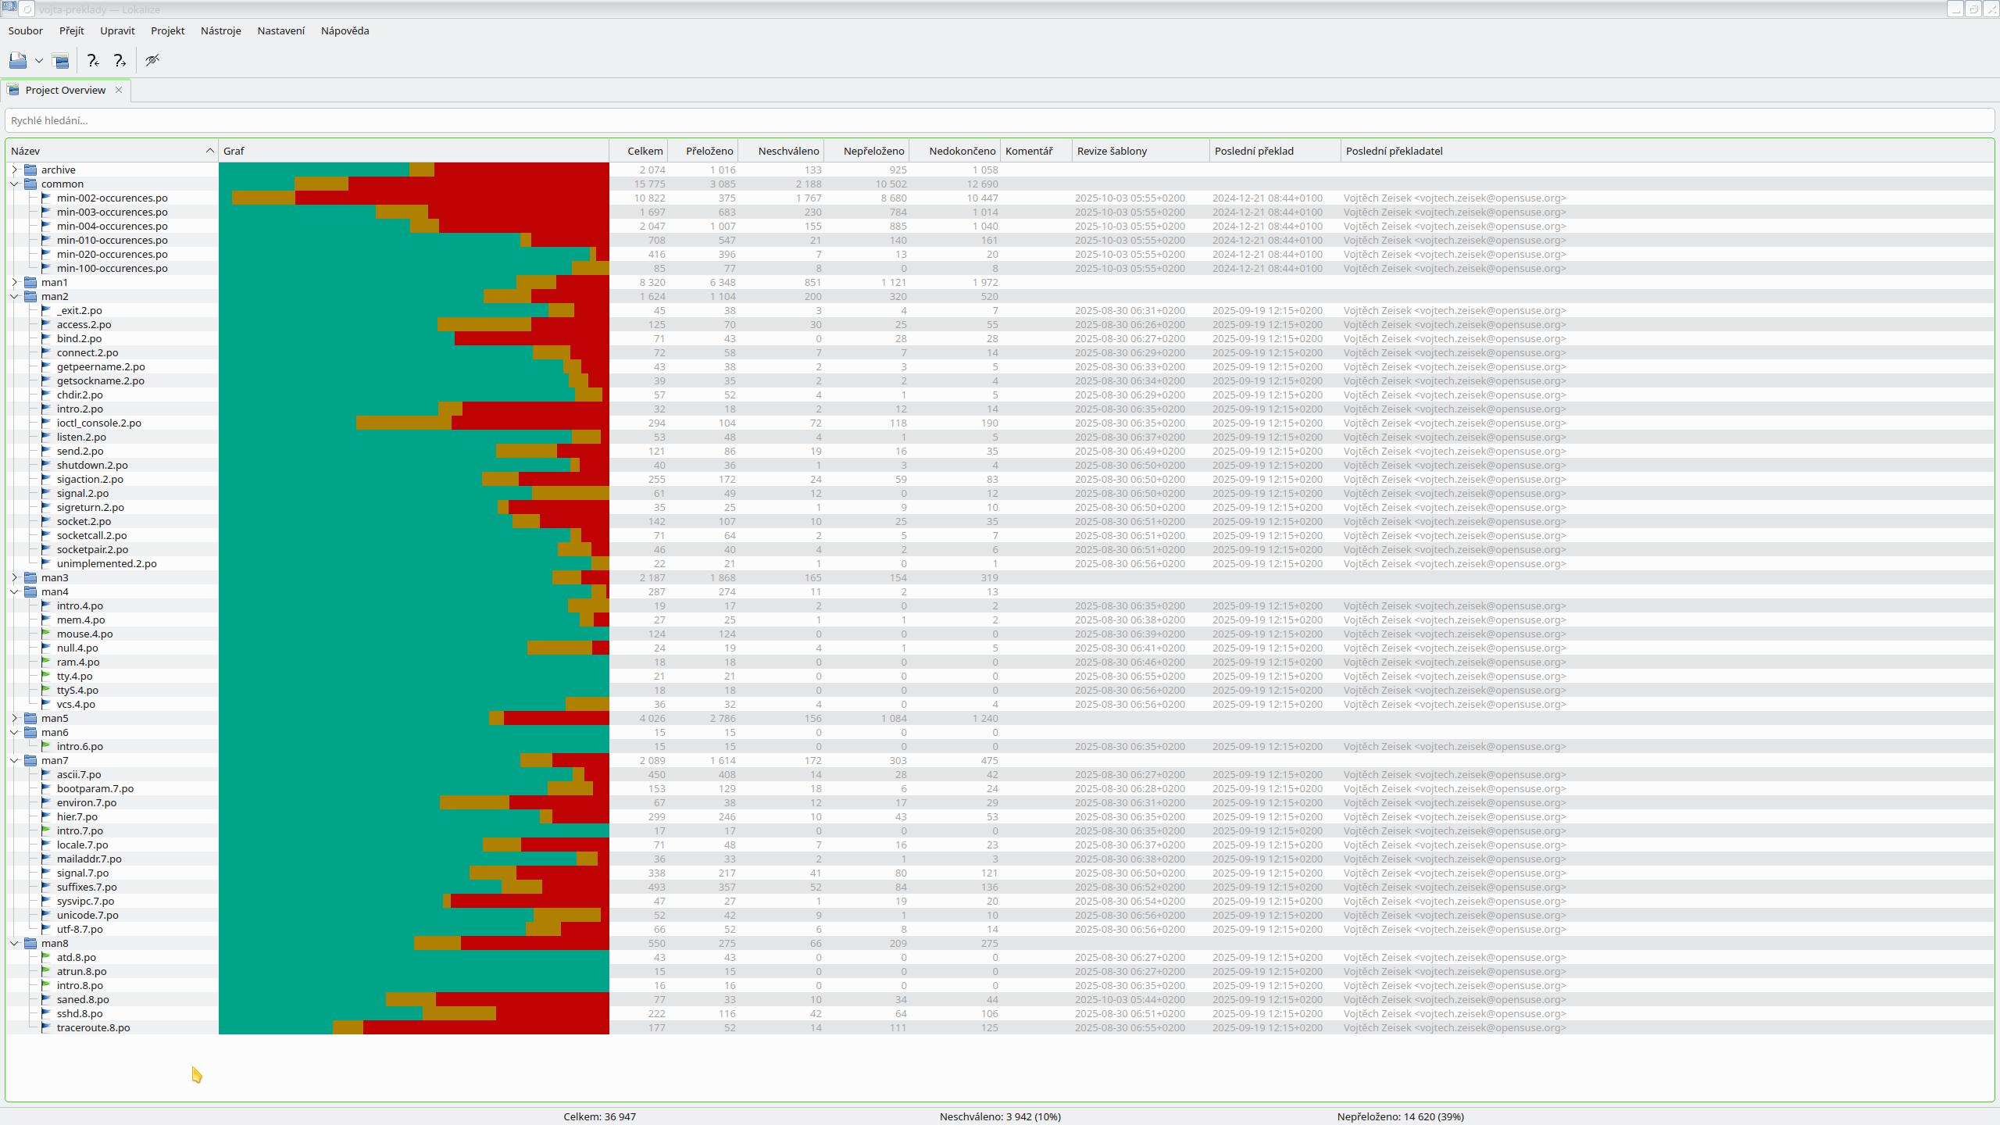Collapse the common folder

tap(14, 184)
